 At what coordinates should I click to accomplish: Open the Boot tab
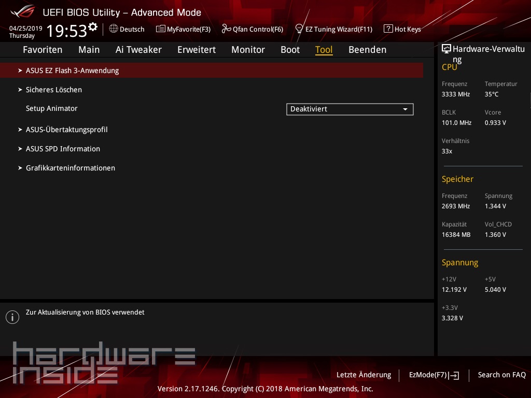click(x=290, y=50)
